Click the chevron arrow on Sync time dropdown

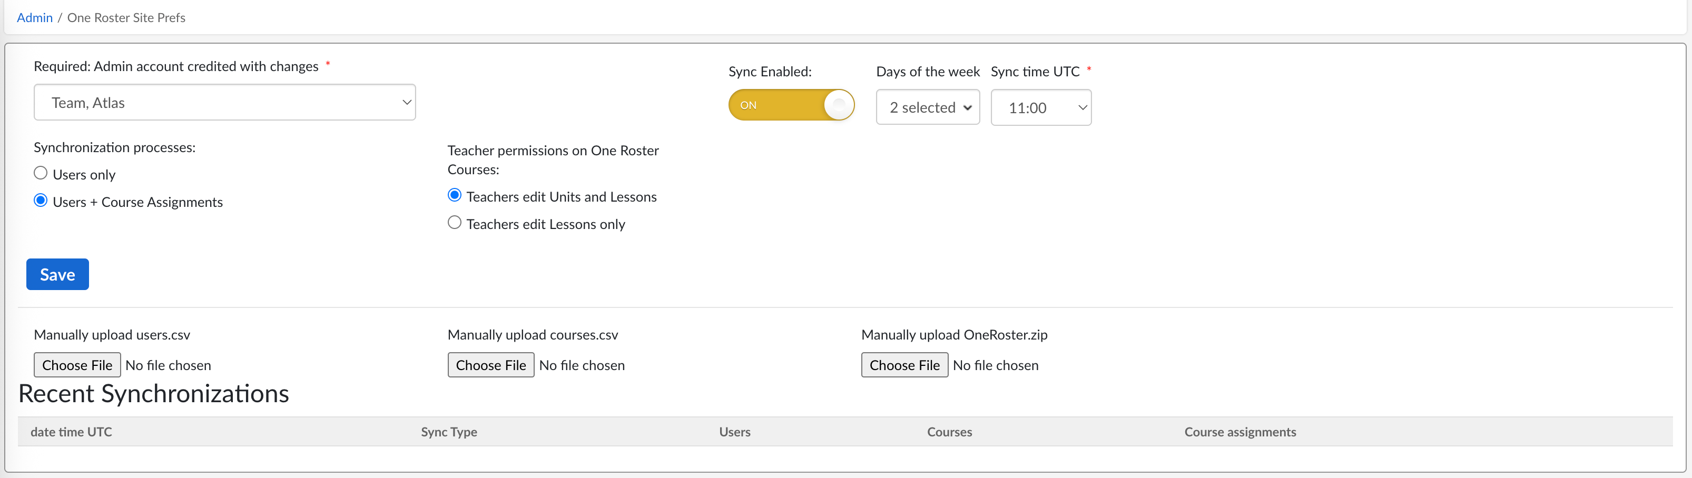(x=1082, y=108)
